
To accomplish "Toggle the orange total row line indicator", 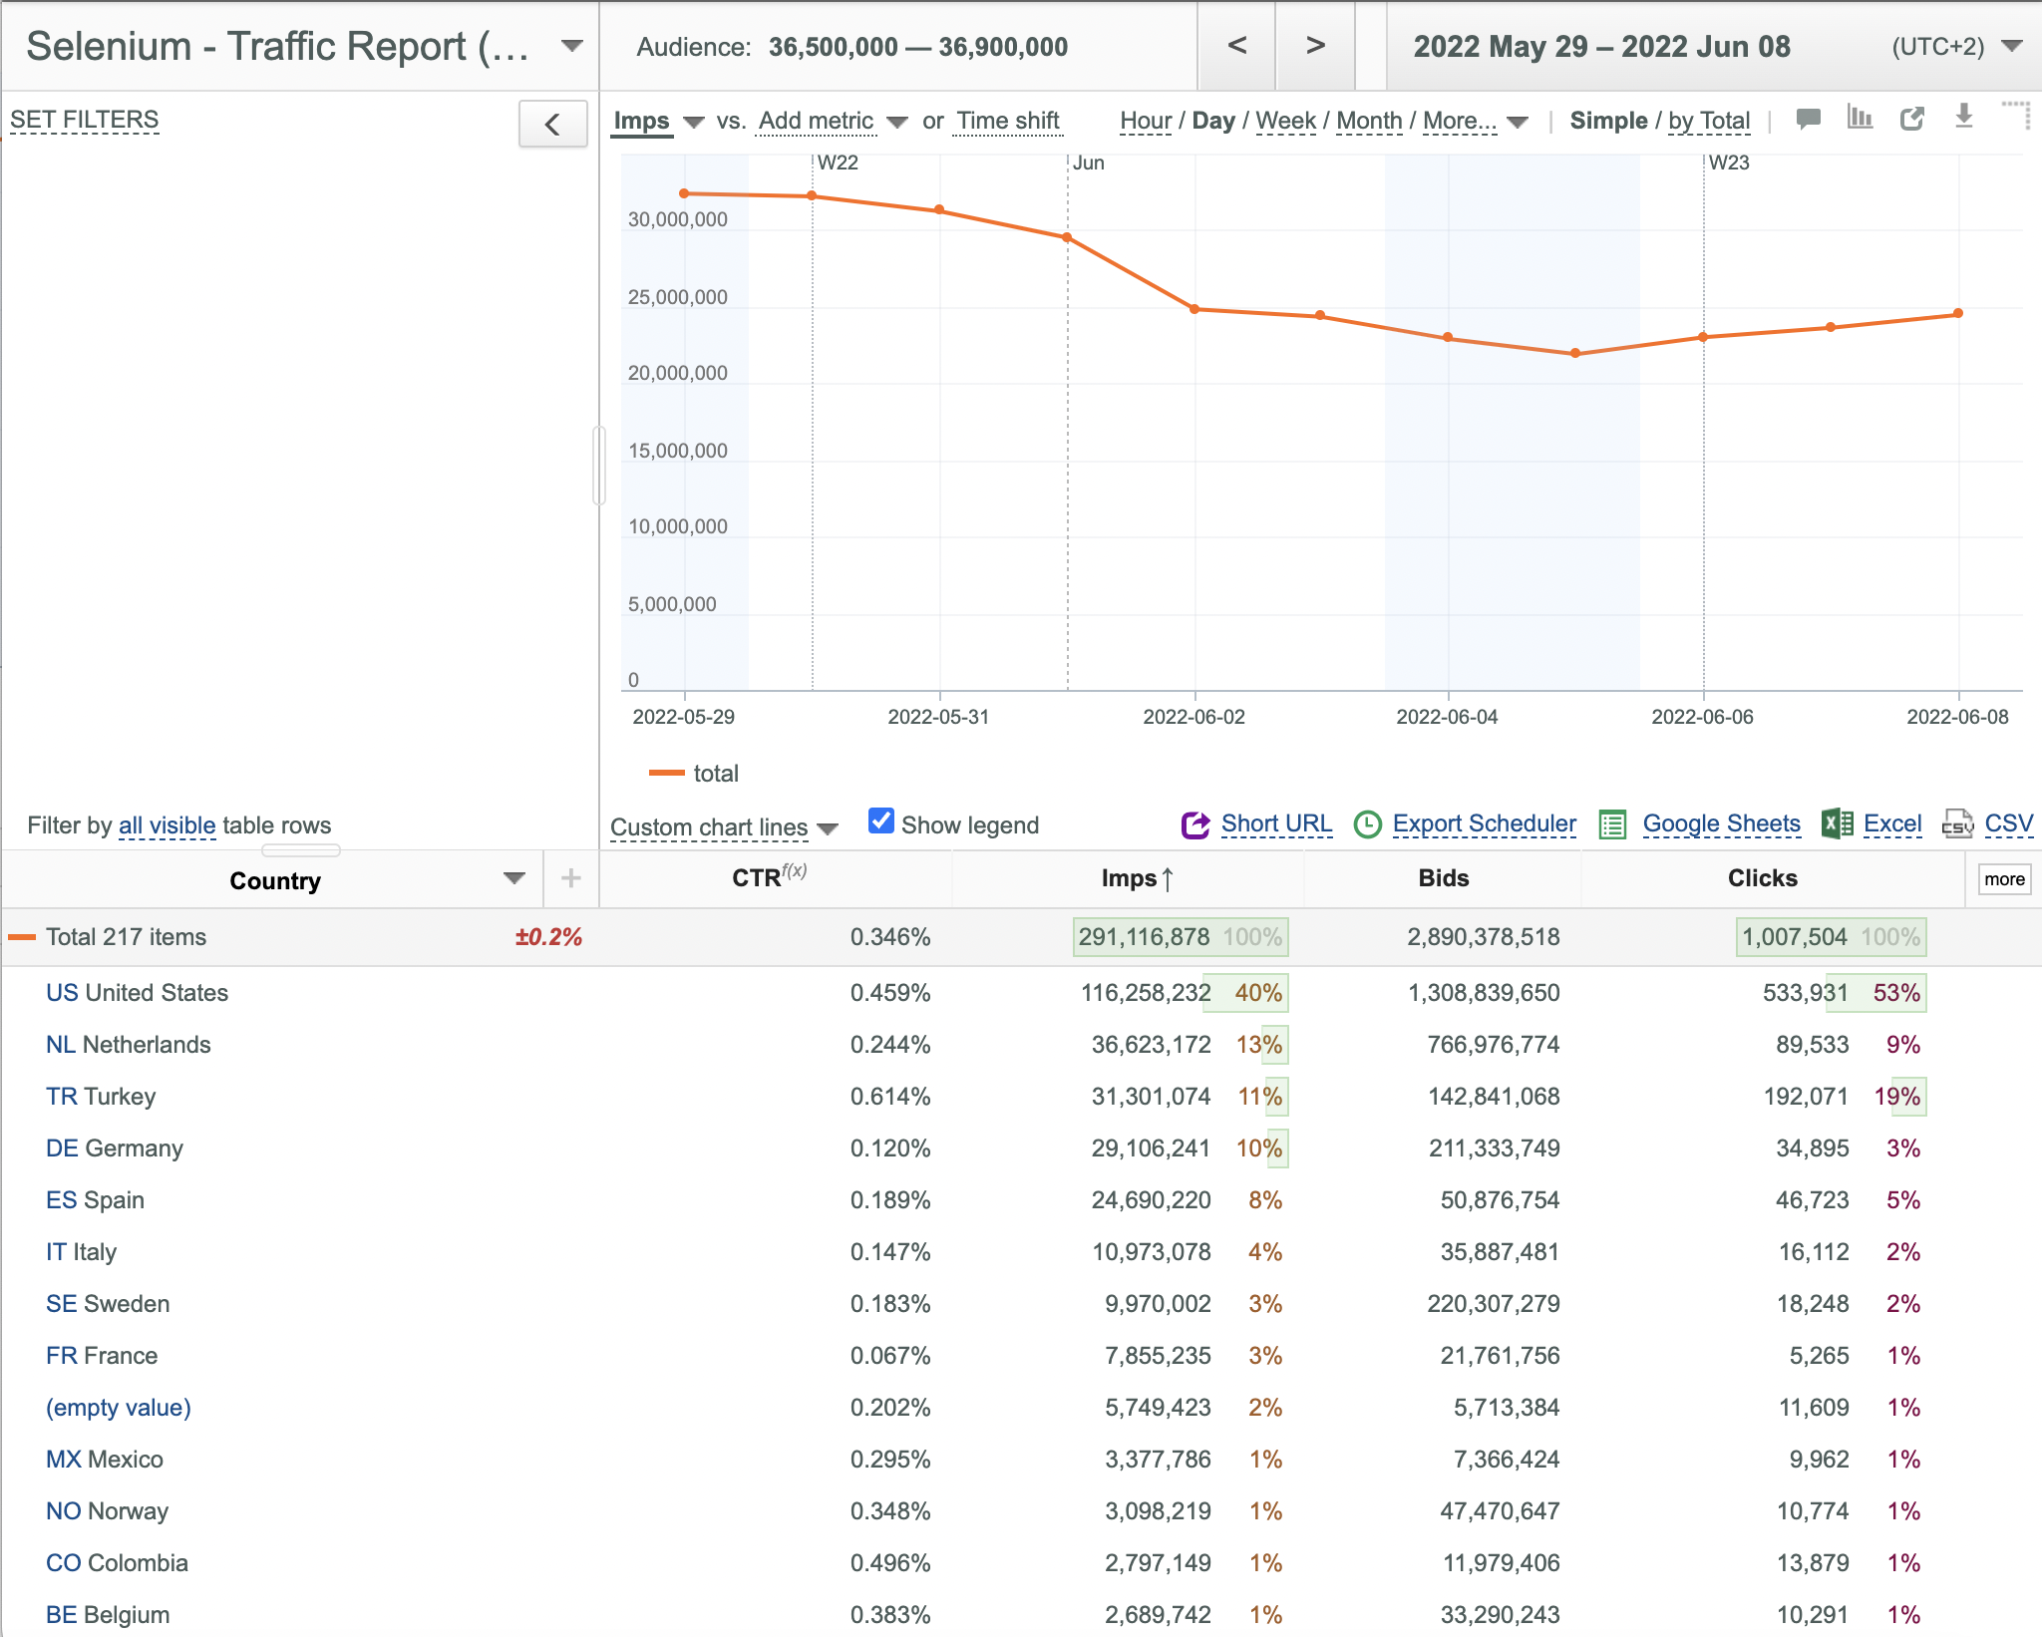I will [x=22, y=937].
